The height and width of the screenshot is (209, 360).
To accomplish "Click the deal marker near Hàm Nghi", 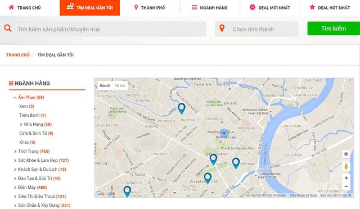I will pyautogui.click(x=236, y=163).
